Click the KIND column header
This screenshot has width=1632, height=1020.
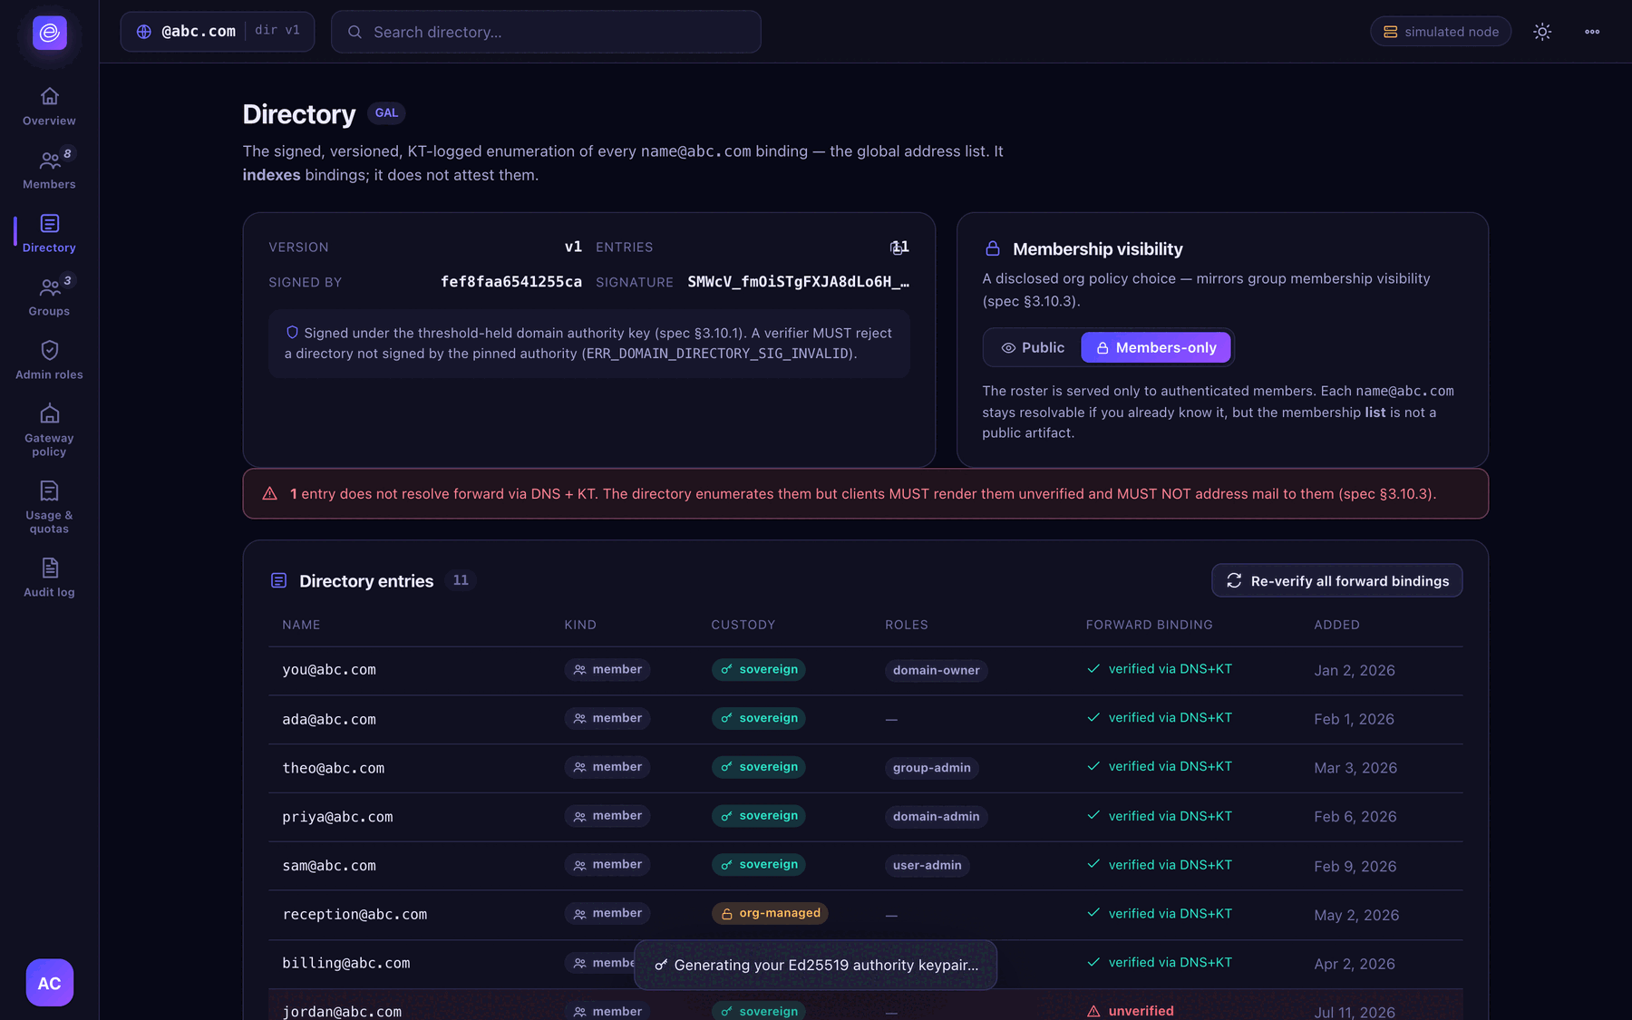point(580,626)
